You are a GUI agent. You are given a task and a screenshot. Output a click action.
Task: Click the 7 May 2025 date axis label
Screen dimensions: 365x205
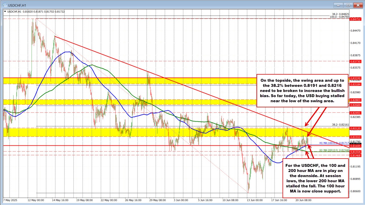[11, 200]
